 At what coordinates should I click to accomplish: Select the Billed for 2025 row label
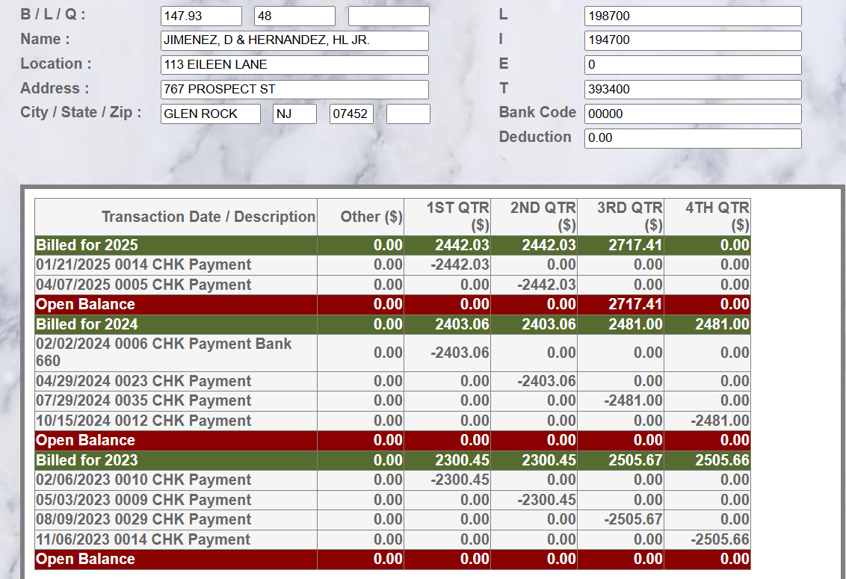[x=87, y=246]
